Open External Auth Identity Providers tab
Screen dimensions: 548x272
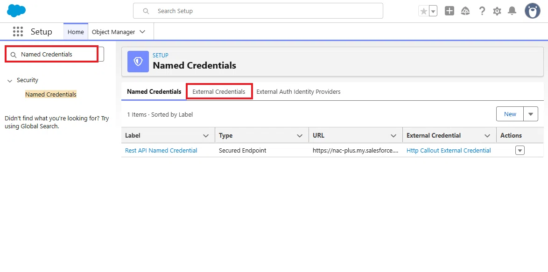coord(298,91)
